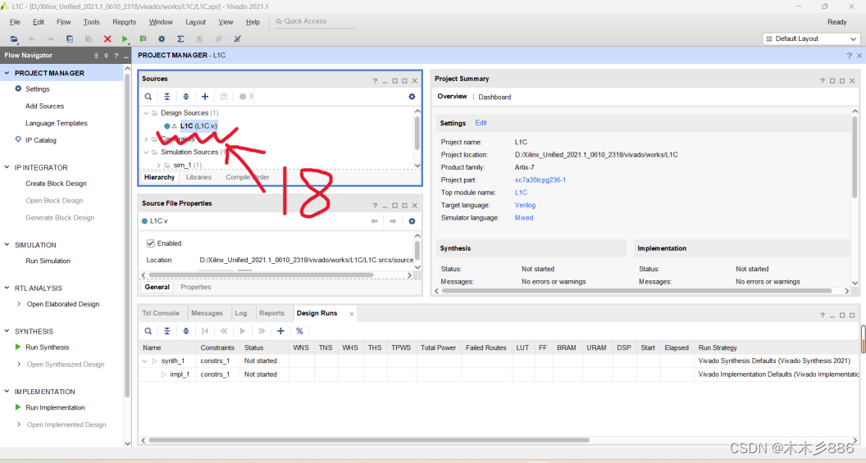This screenshot has width=866, height=463.
Task: Click the Edit settings link
Action: 481,123
